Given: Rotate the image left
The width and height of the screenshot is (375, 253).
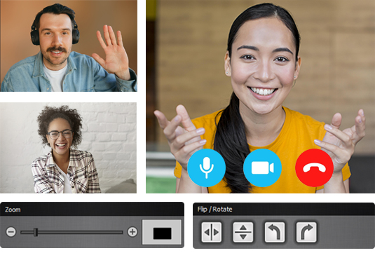Looking at the screenshot, I should 275,232.
